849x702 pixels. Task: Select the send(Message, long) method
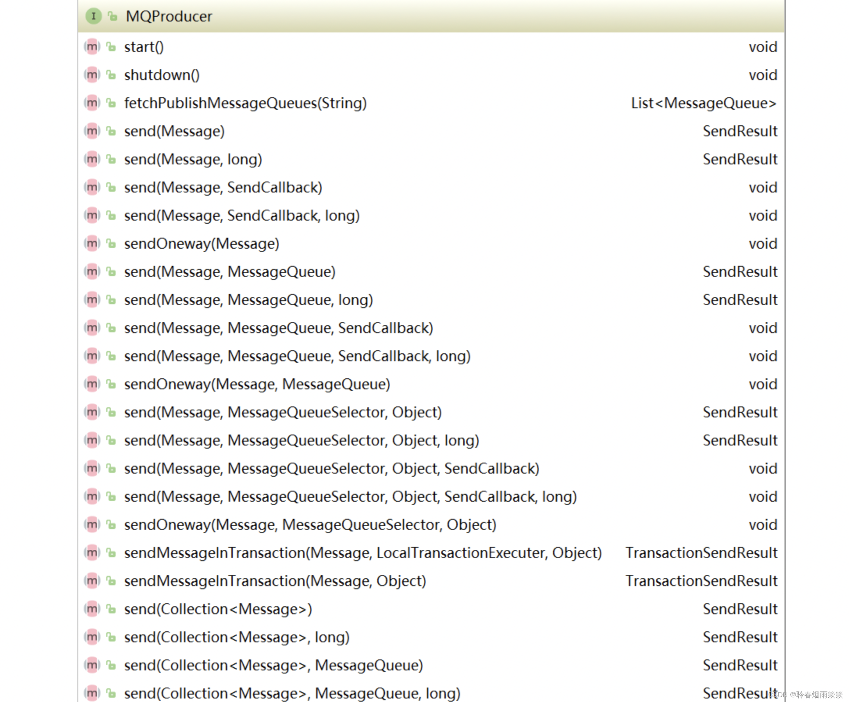coord(193,160)
